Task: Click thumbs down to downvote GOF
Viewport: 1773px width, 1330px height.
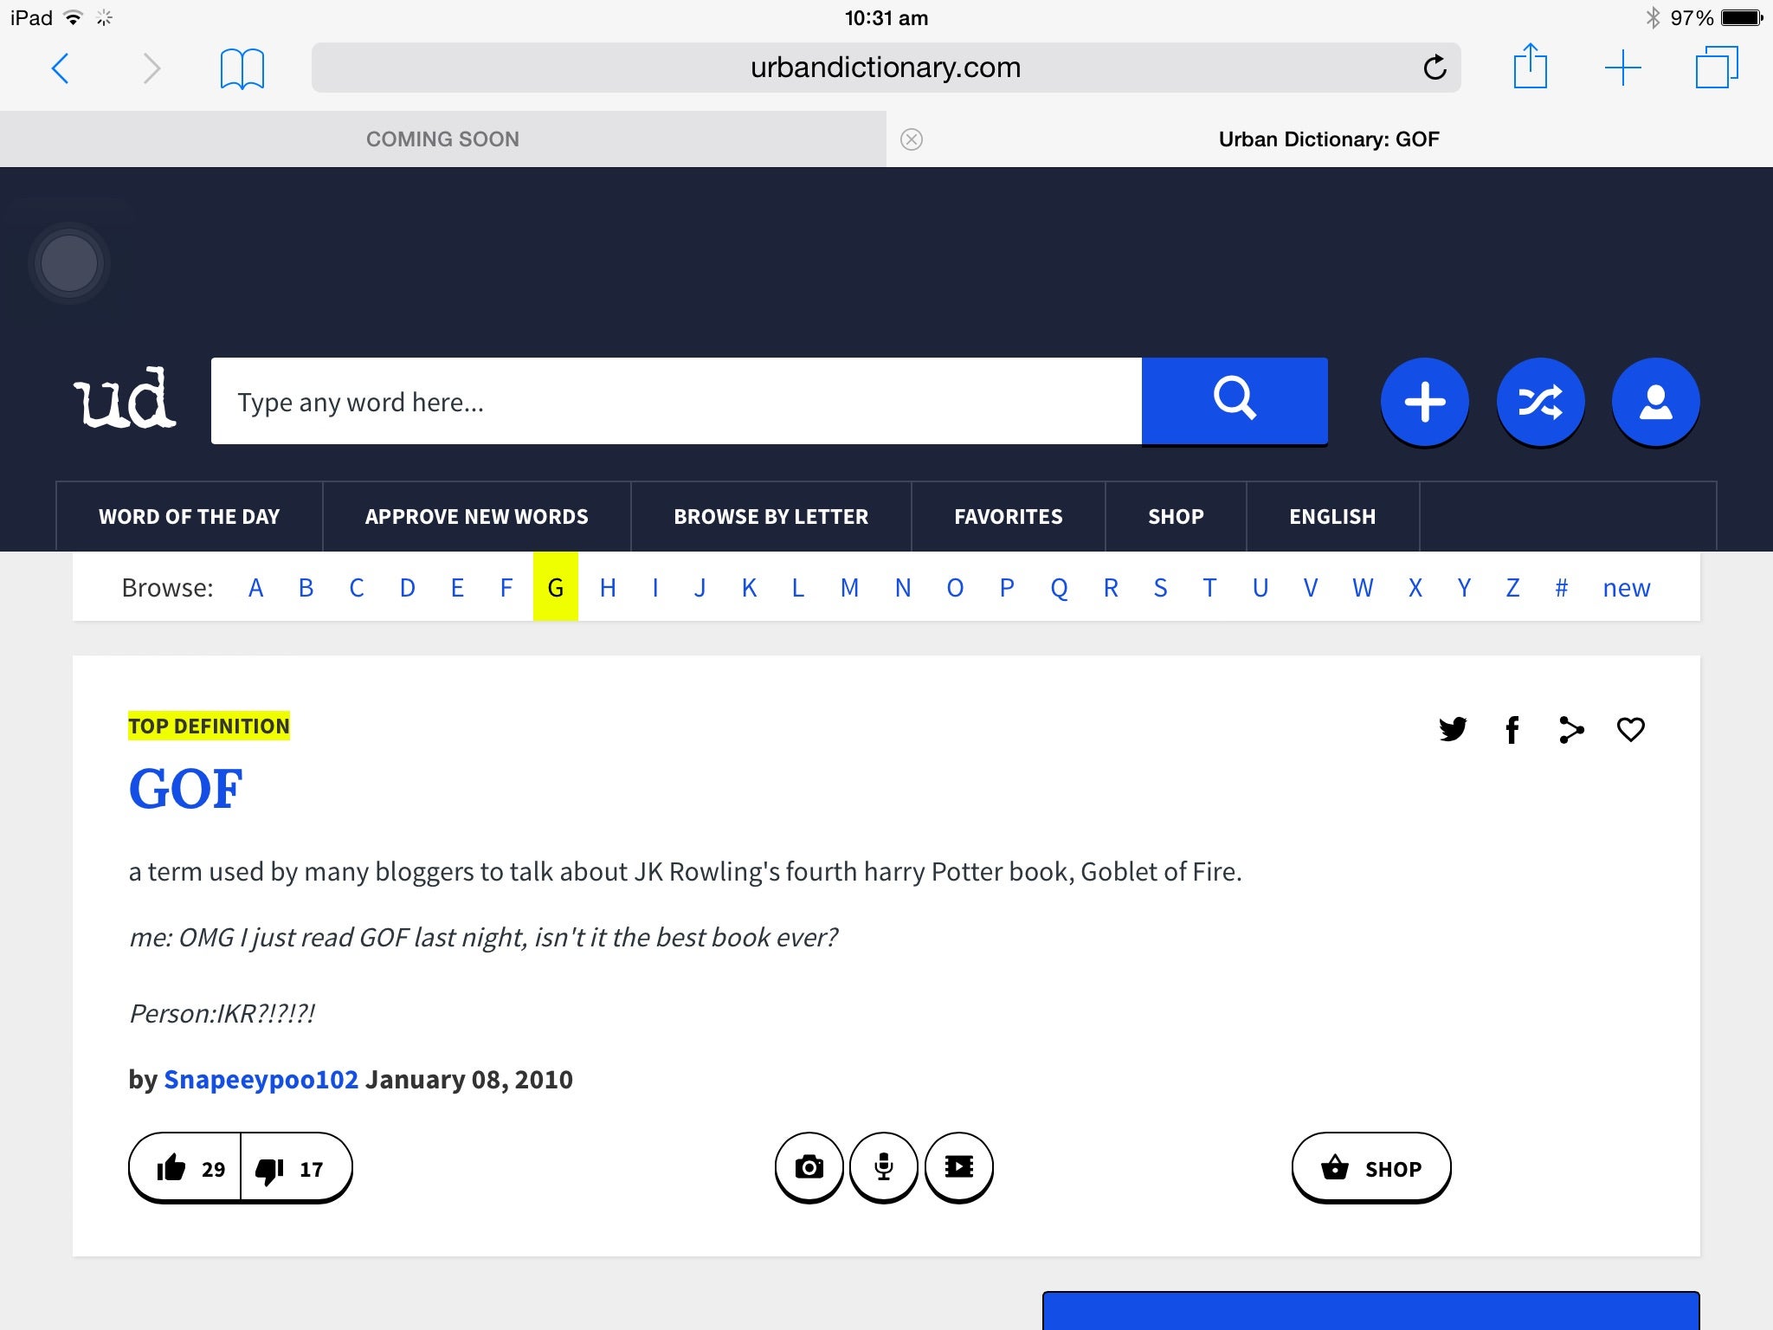Action: [x=274, y=1166]
